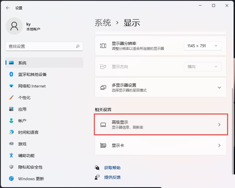Open the 1145 × 791 resolution dropdown

pos(203,45)
